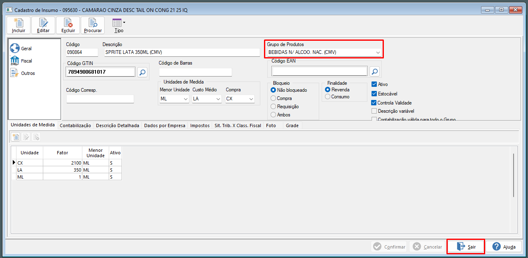Open the Grupo de Produtos dropdown
The image size is (528, 258).
tap(378, 53)
